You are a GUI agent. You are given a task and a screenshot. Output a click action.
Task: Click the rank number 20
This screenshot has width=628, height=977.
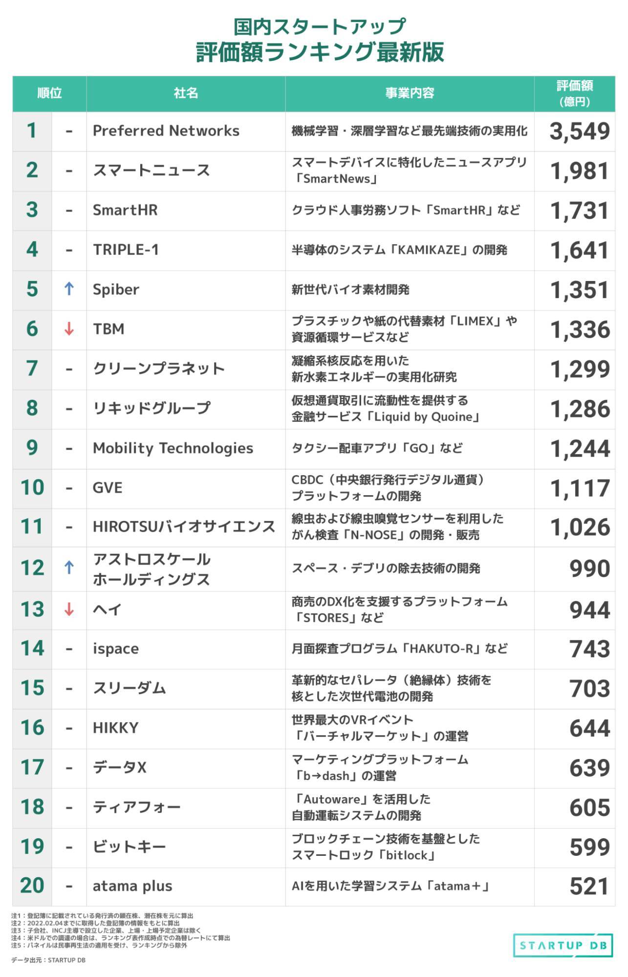coord(32,886)
